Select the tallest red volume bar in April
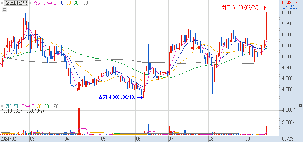This screenshot has height=142, width=303. 79,122
